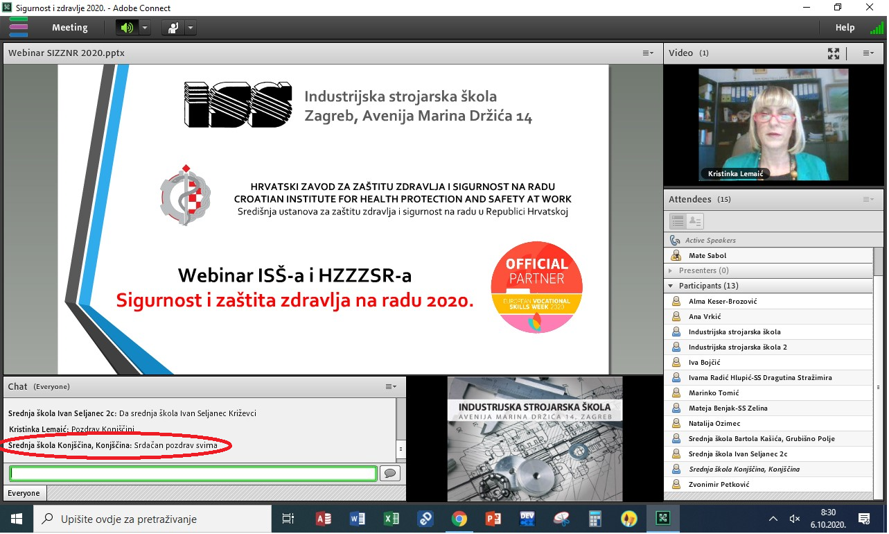Viewport: 889px width, 534px height.
Task: Open the Video pod options menu
Action: (x=868, y=53)
